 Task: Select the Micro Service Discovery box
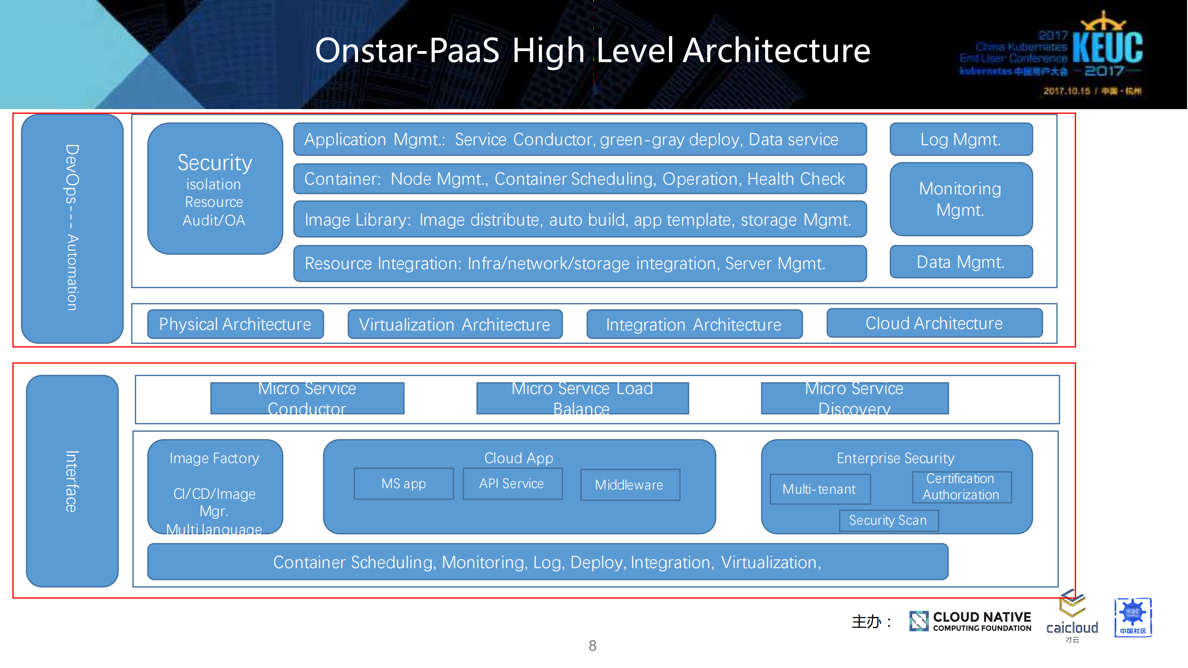point(854,398)
